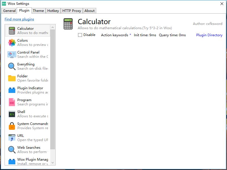
Task: Open the Hotkey tab
Action: (53, 11)
